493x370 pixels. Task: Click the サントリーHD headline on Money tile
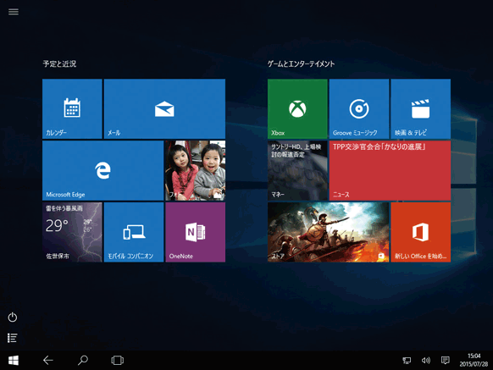[x=296, y=151]
